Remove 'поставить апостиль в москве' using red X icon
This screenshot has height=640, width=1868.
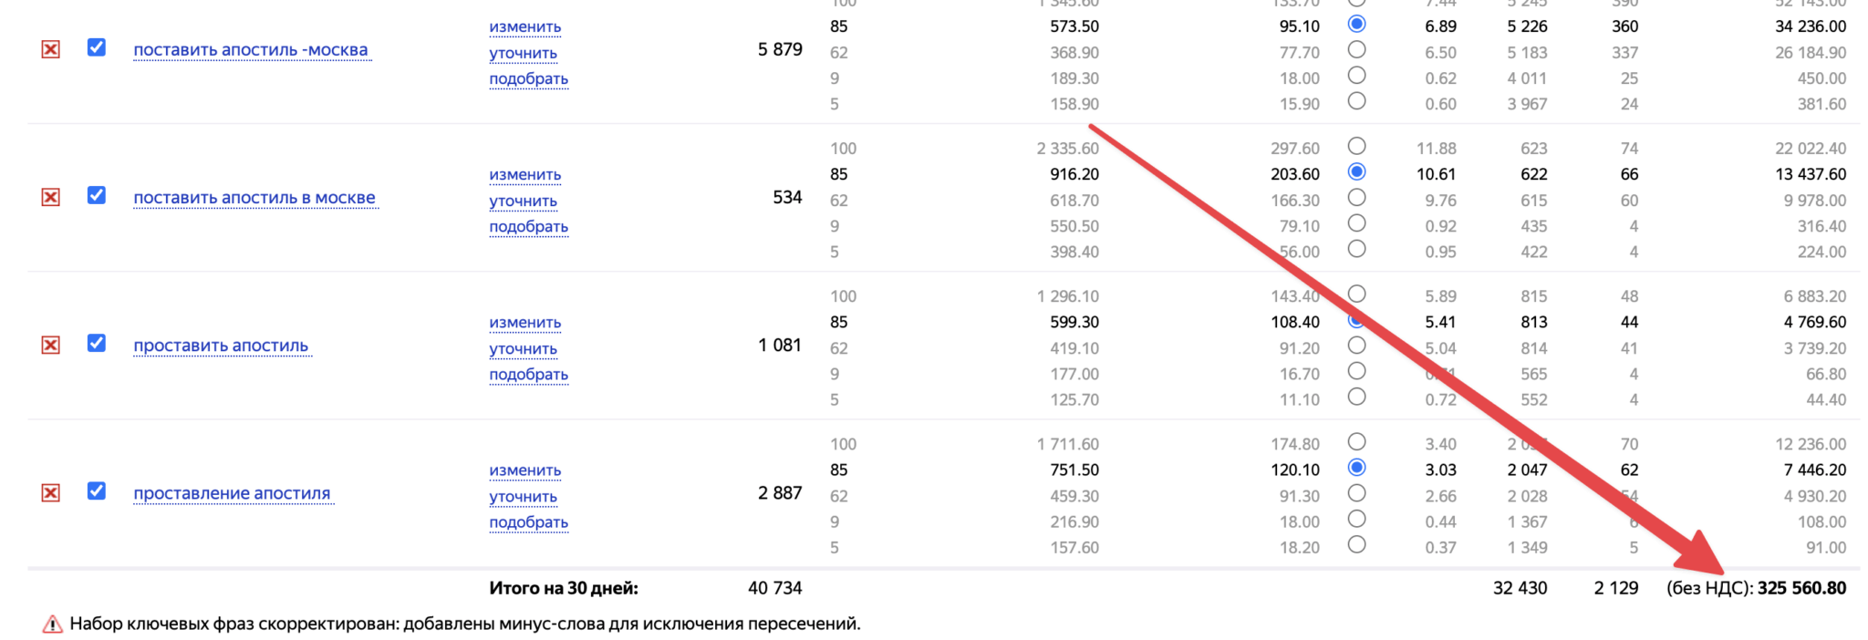(51, 197)
